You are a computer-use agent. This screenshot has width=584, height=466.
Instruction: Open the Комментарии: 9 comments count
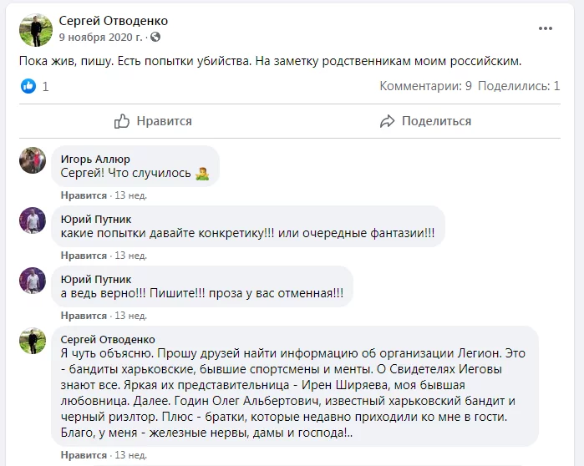(x=426, y=86)
